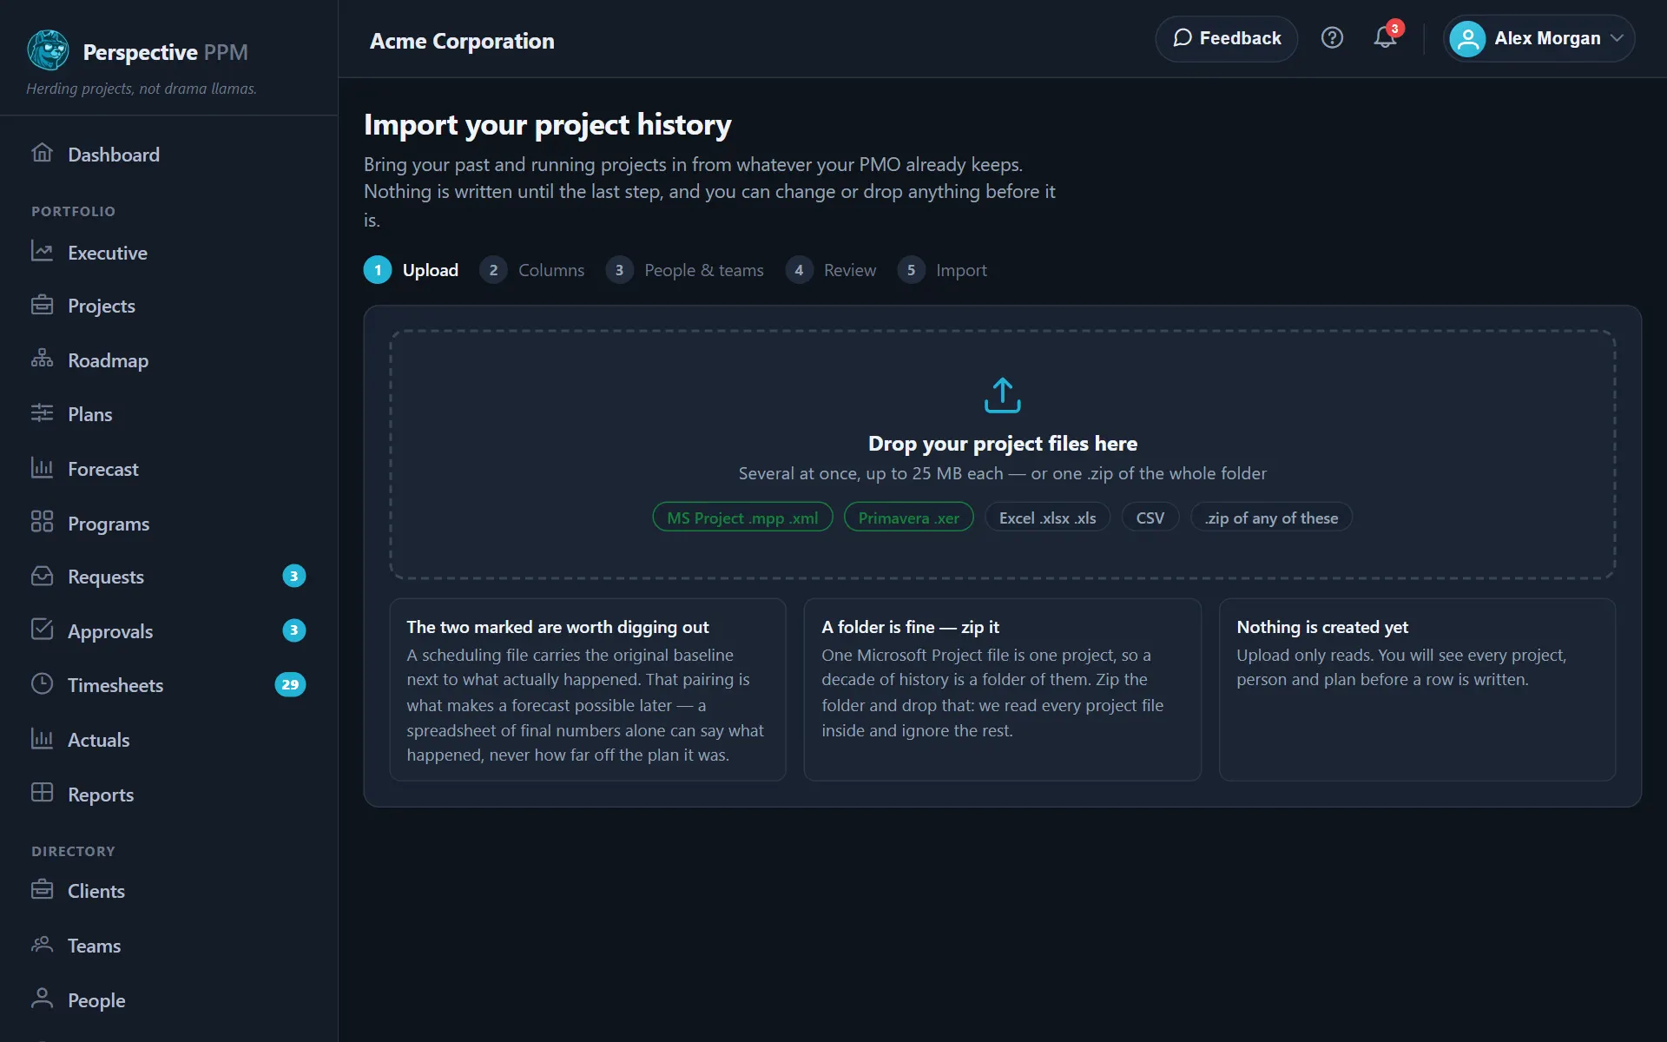Open the notifications bell
The width and height of the screenshot is (1667, 1042).
point(1385,38)
